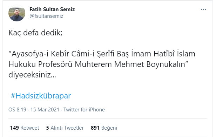Click the tweet line "Kaç defa dedik;"
The width and height of the screenshot is (216, 137).
point(35,33)
